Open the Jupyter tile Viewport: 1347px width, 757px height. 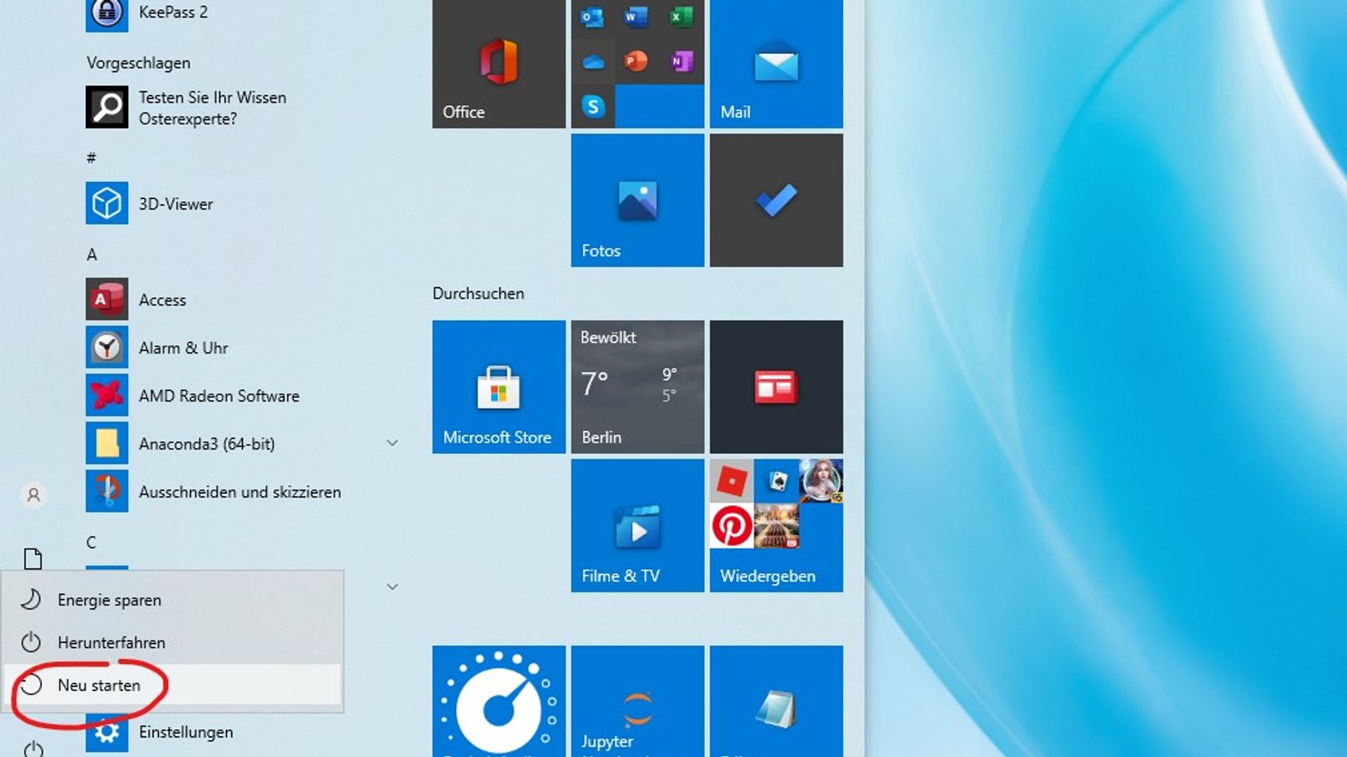tap(638, 702)
